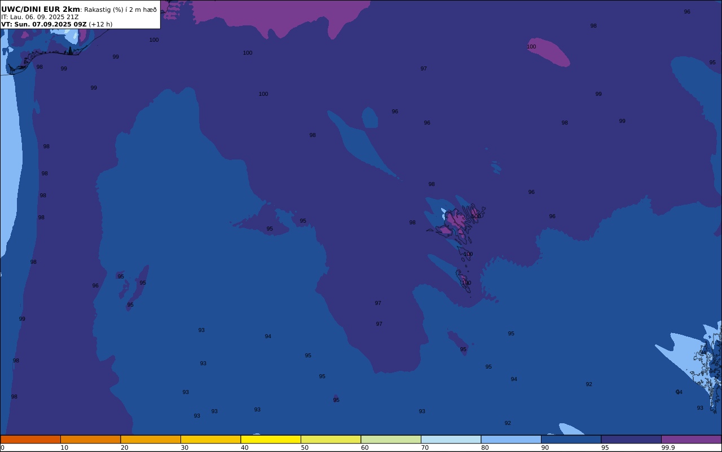Pick the pale green 60–70 legend swatch
Image resolution: width=722 pixels, height=452 pixels.
click(391, 439)
